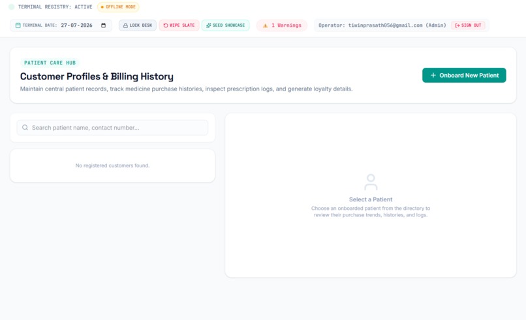Screen dimensions: 526x320
Task: Focus the patient name search field
Action: [x=112, y=128]
